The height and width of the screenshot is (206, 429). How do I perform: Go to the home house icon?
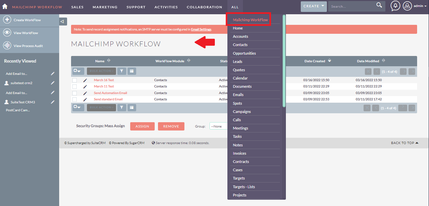click(5, 7)
